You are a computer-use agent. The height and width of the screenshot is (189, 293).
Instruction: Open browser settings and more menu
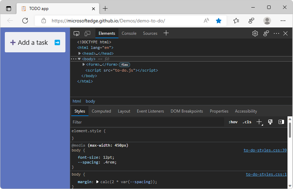click(283, 21)
